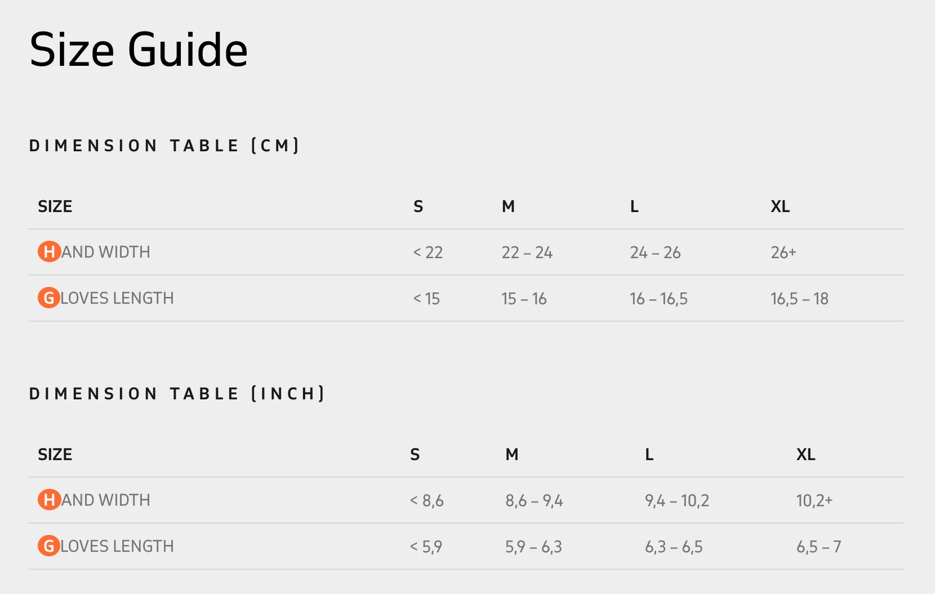Click the L column header in the inch table

649,454
